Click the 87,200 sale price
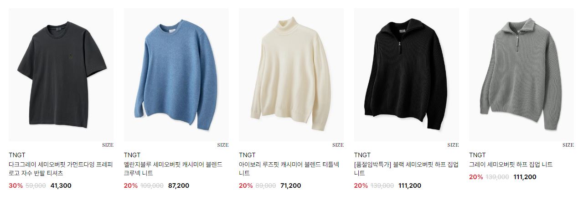The height and width of the screenshot is (206, 578). (x=179, y=185)
